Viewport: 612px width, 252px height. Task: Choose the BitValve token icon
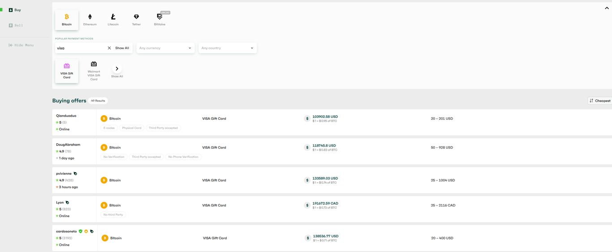pos(159,17)
